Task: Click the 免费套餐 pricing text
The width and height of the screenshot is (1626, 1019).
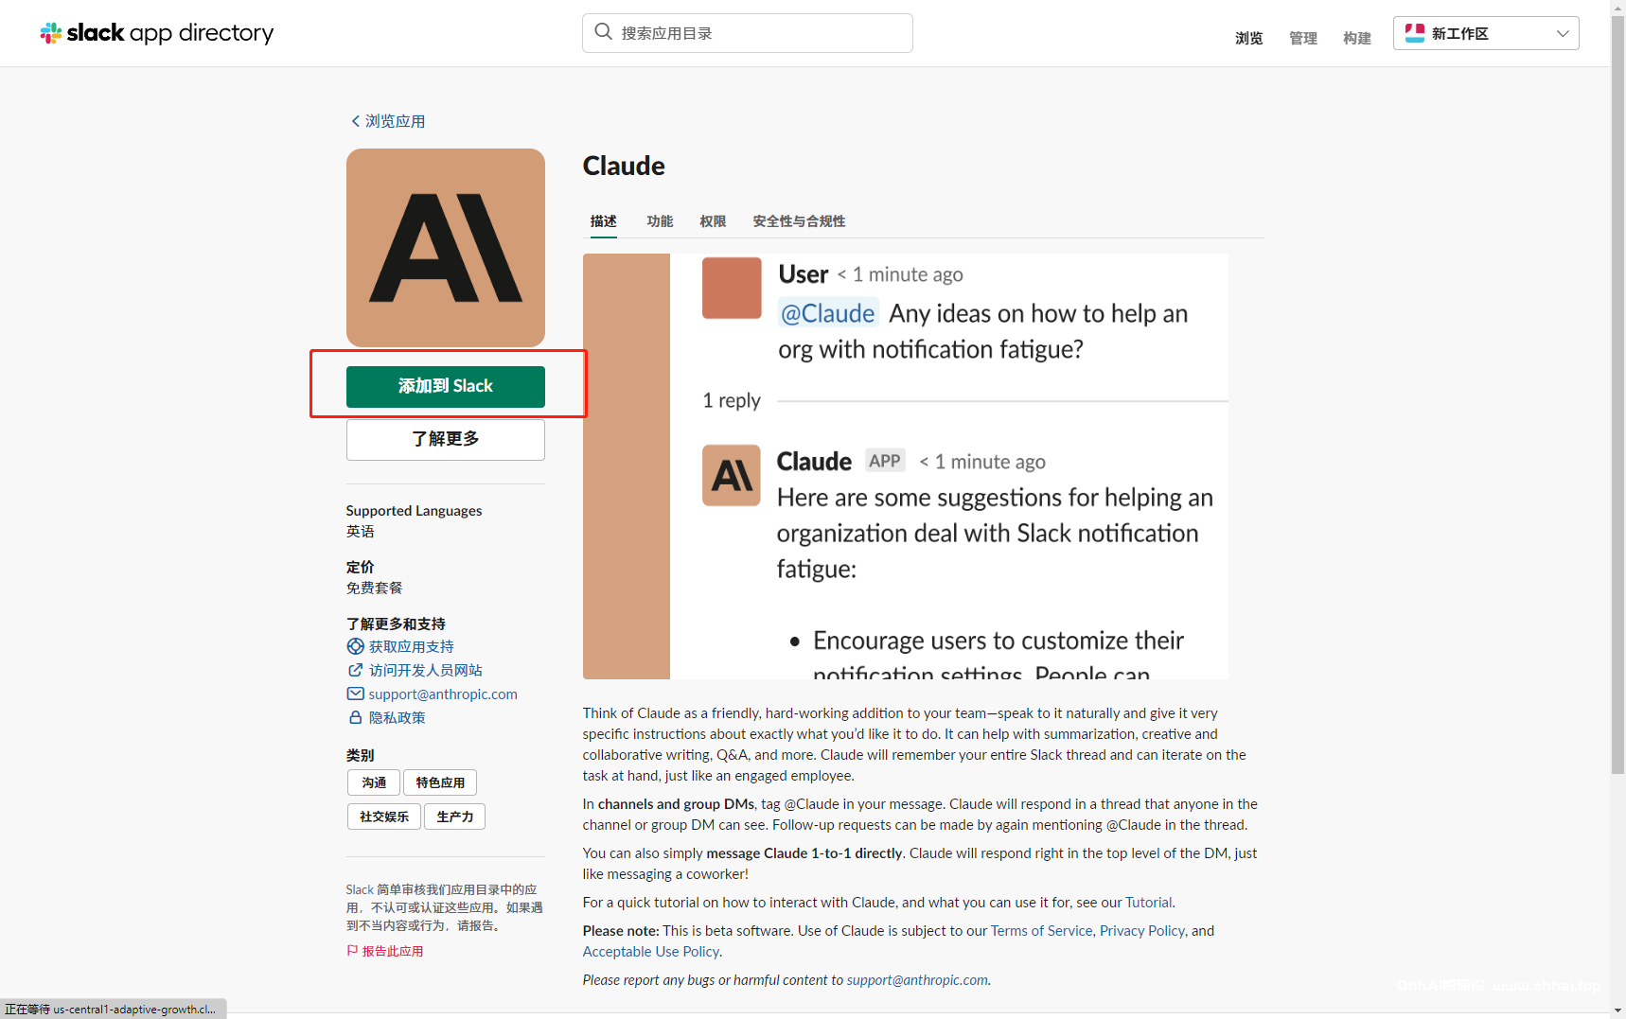Action: (x=374, y=588)
